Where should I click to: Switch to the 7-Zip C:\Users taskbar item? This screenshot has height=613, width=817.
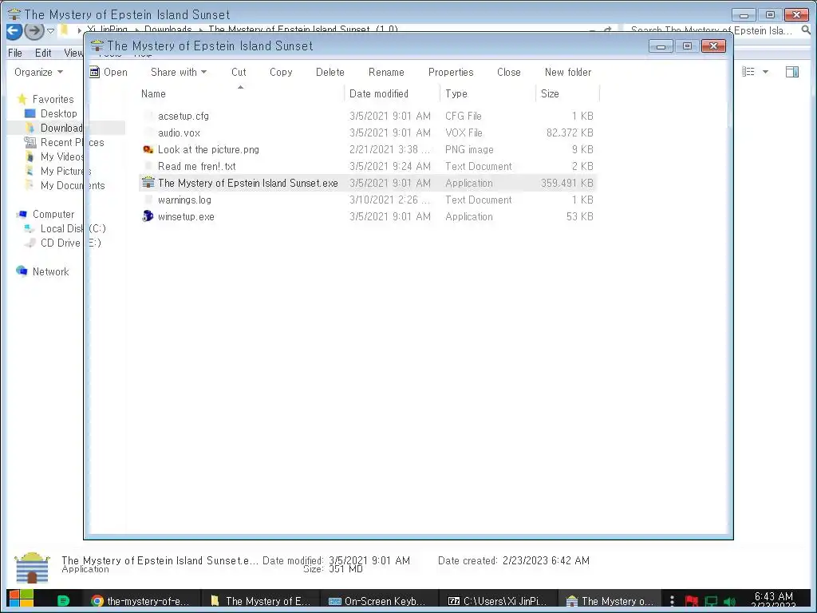(x=498, y=601)
